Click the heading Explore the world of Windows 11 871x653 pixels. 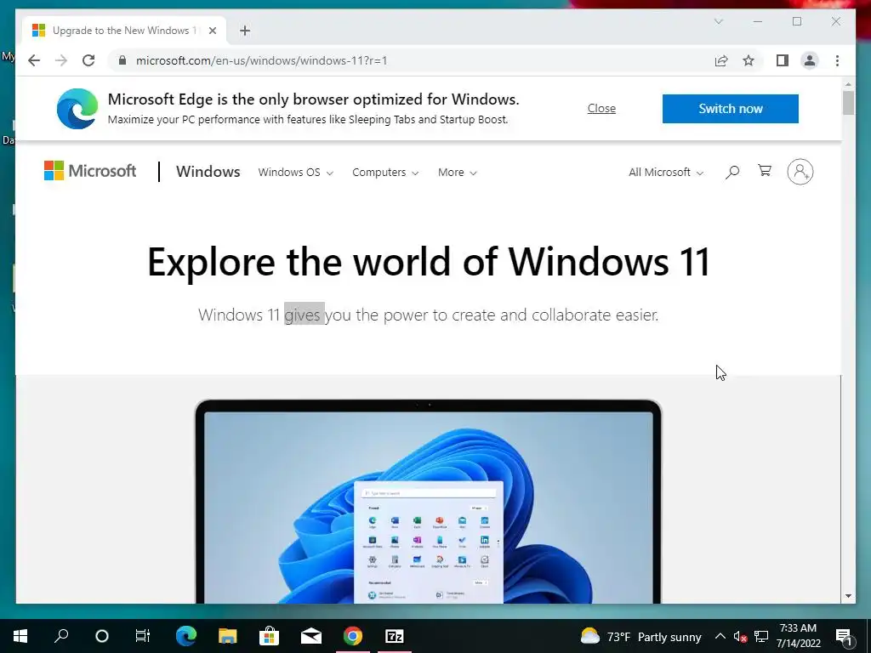tap(429, 262)
